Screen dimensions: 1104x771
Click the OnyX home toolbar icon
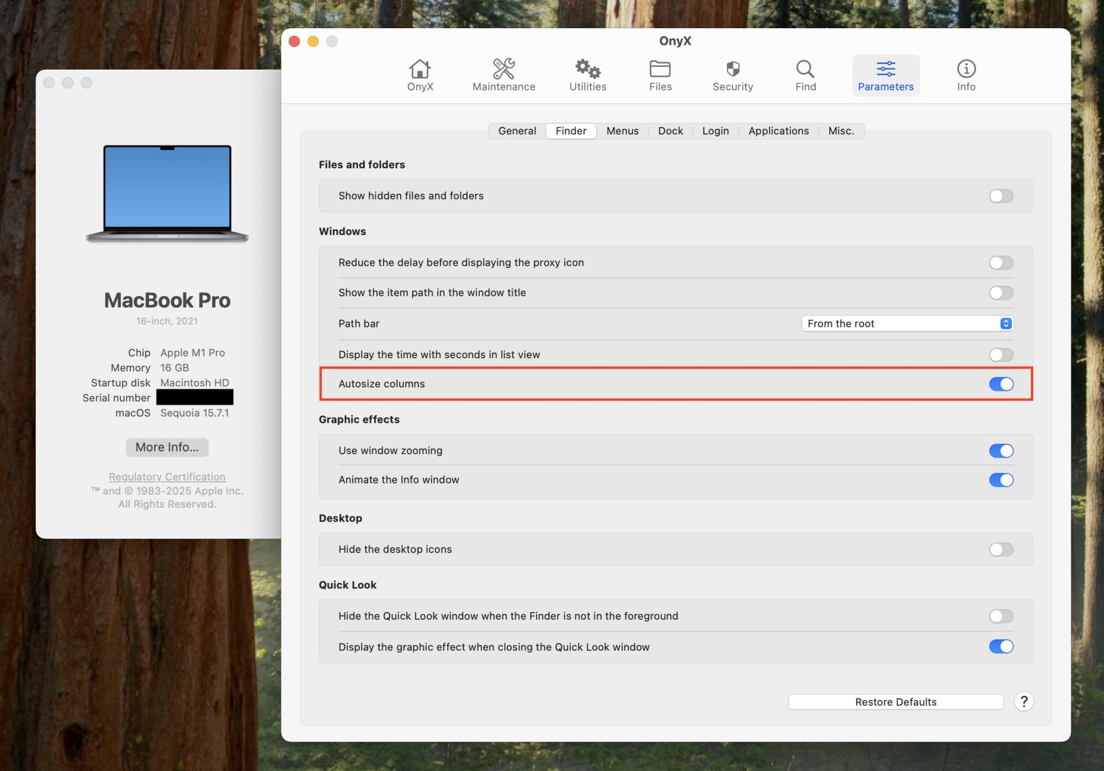pyautogui.click(x=420, y=75)
